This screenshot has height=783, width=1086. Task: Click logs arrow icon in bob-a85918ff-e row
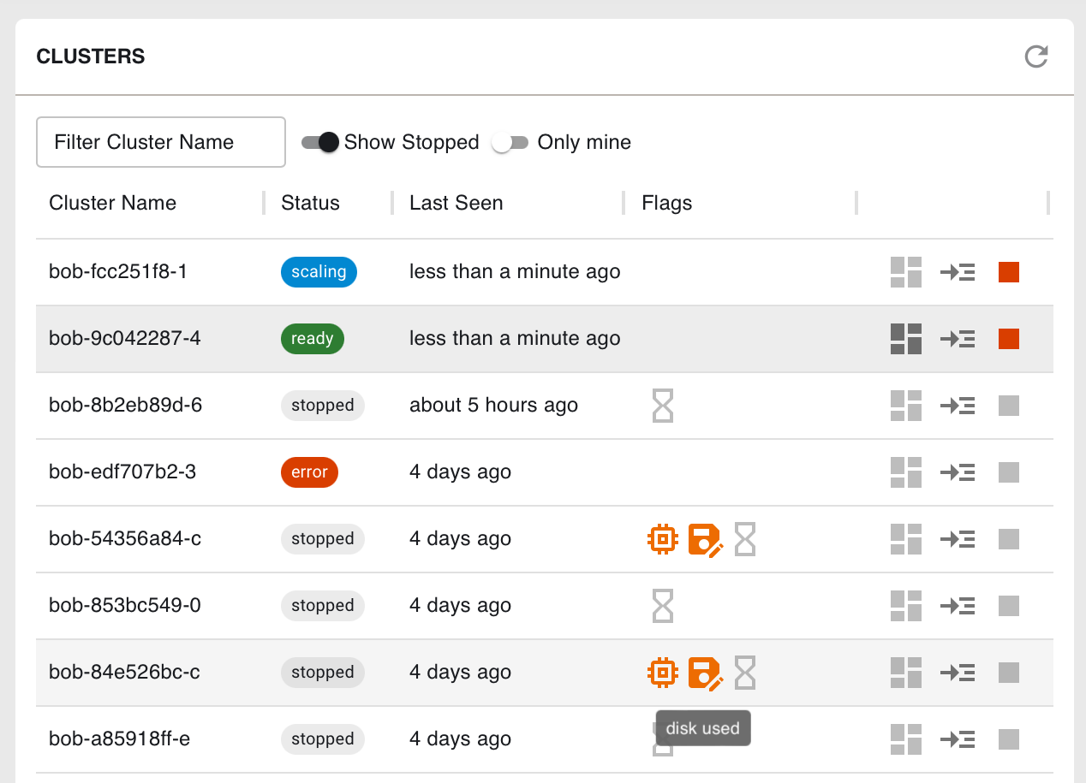tap(958, 740)
